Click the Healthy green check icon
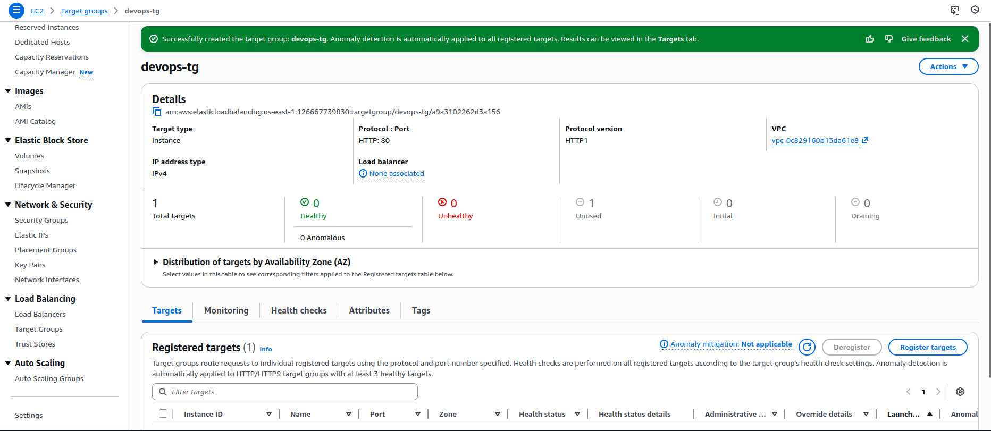 pos(305,202)
